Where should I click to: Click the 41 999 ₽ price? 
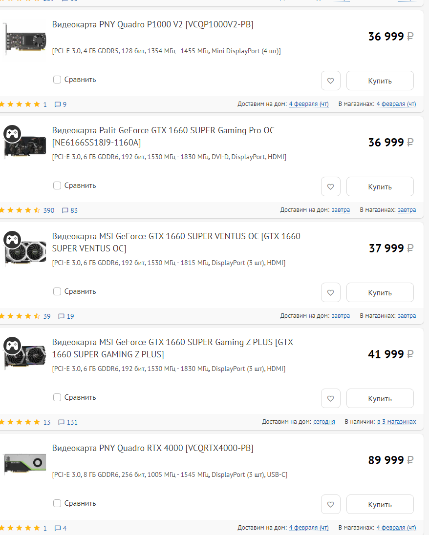(x=391, y=354)
